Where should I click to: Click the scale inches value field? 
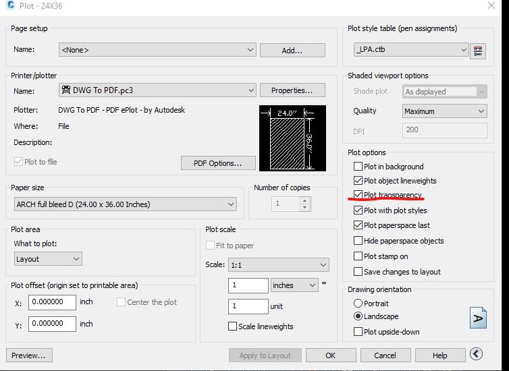[248, 285]
